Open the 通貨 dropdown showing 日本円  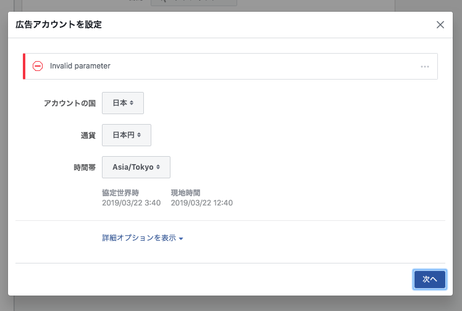click(x=127, y=135)
